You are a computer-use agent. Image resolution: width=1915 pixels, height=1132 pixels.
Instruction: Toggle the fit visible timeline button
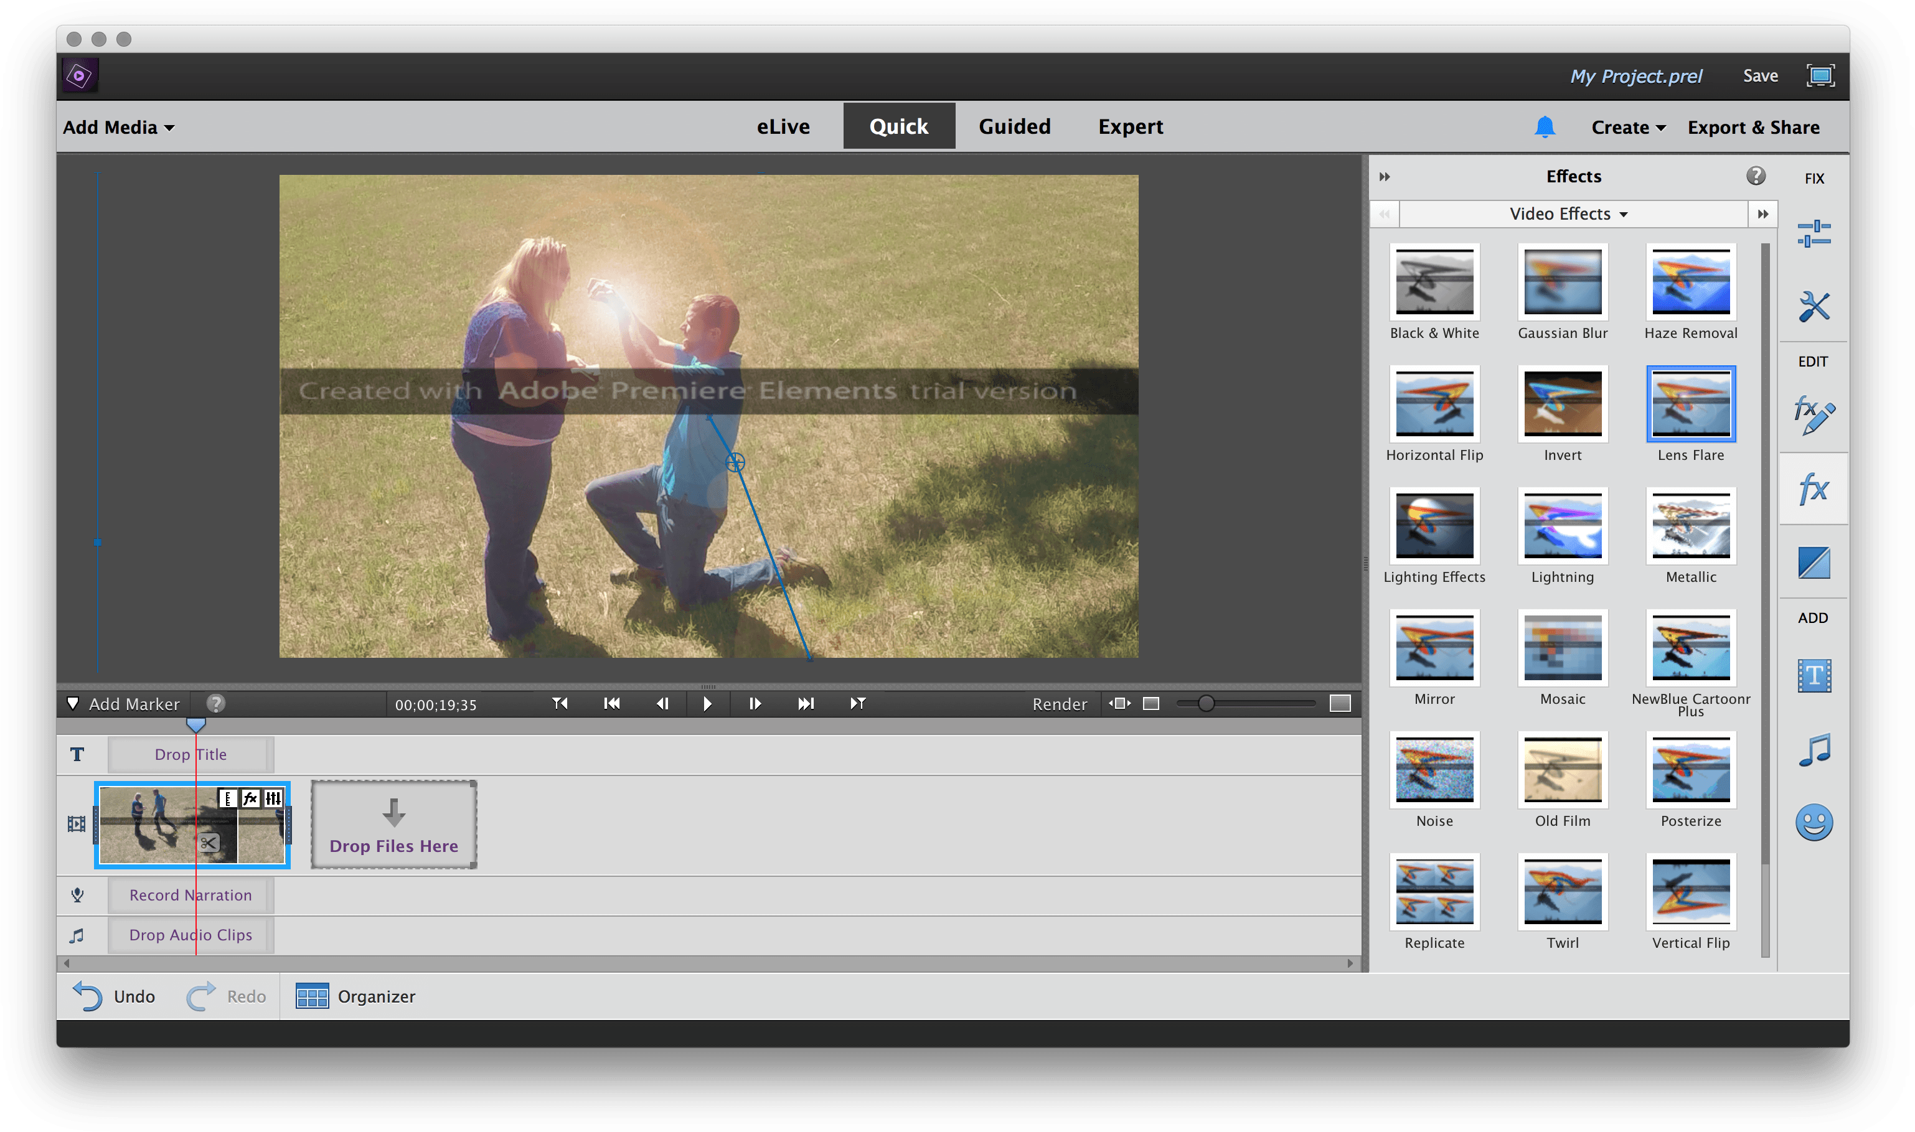1119,703
